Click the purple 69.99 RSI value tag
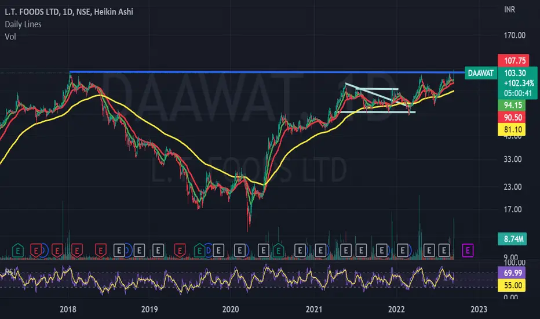 click(512, 273)
